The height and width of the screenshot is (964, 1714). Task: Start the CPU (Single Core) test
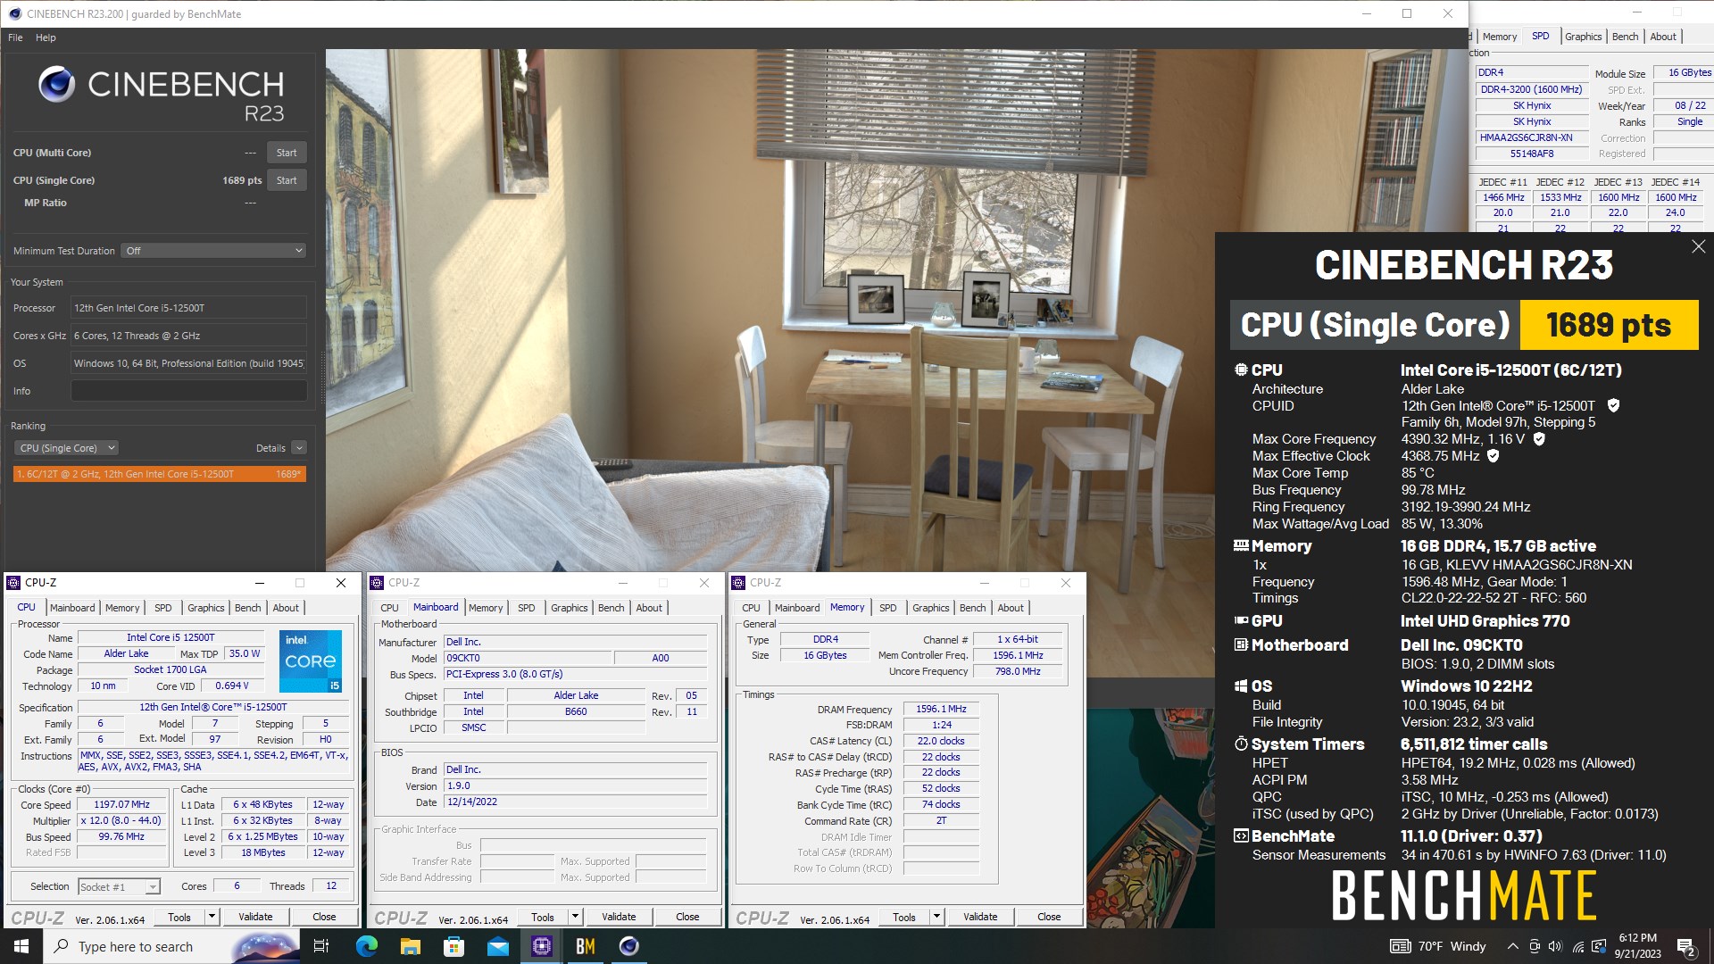(x=287, y=180)
